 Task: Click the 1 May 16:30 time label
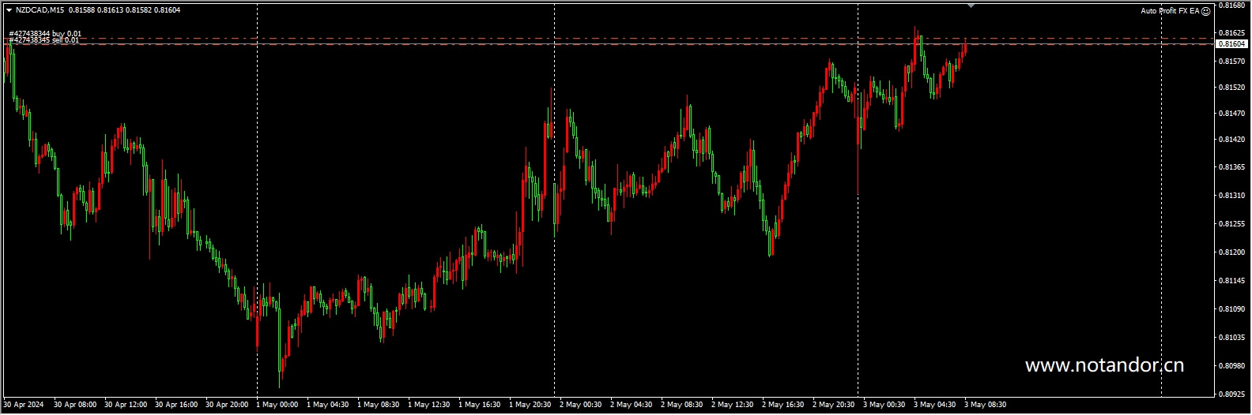click(480, 405)
